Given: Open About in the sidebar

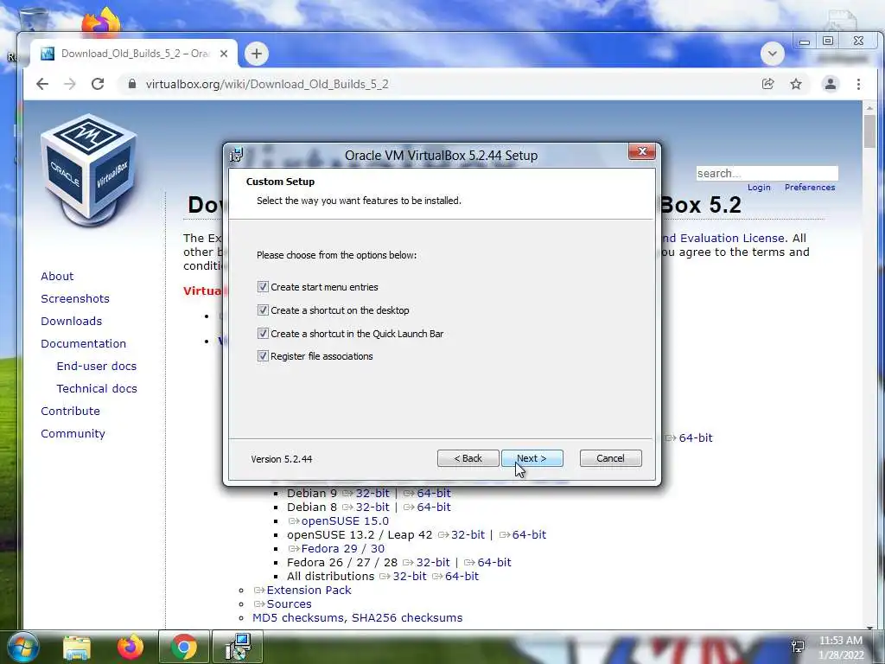Looking at the screenshot, I should 57,276.
